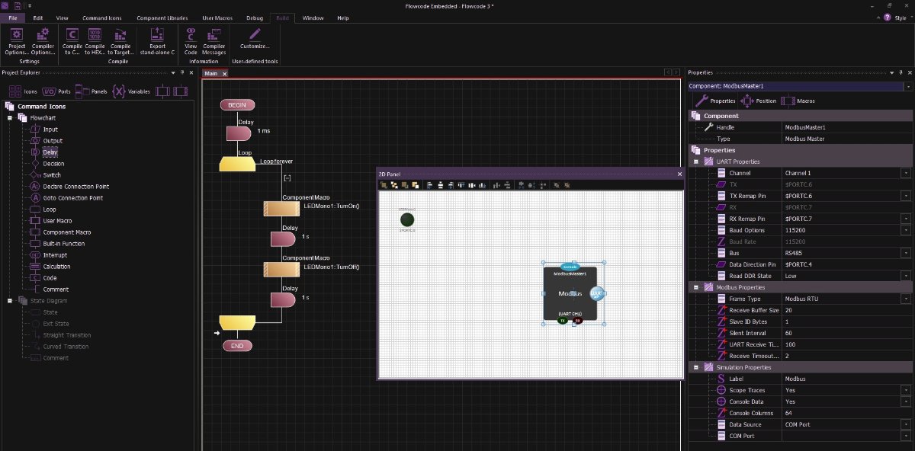Switch to Macros view in Properties

click(x=798, y=101)
